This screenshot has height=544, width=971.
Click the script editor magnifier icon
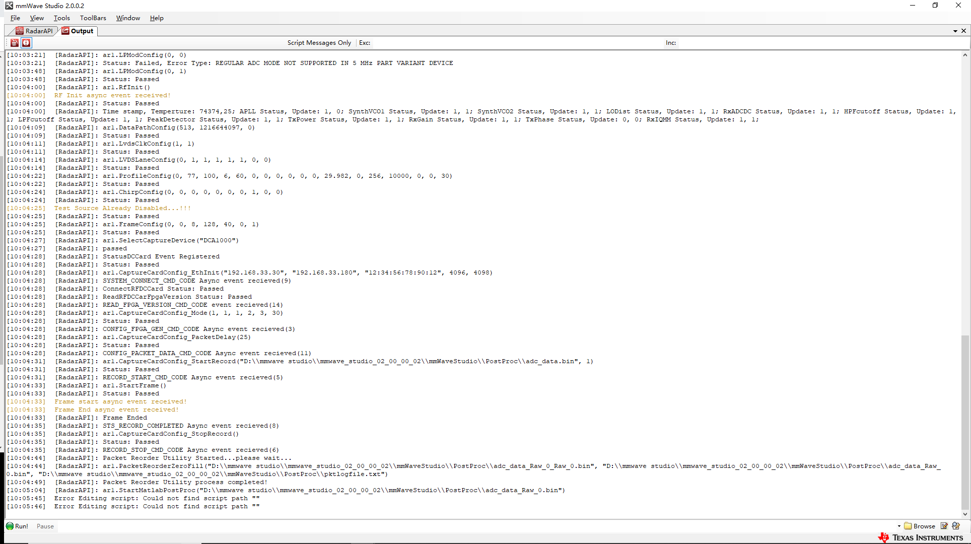(x=956, y=526)
